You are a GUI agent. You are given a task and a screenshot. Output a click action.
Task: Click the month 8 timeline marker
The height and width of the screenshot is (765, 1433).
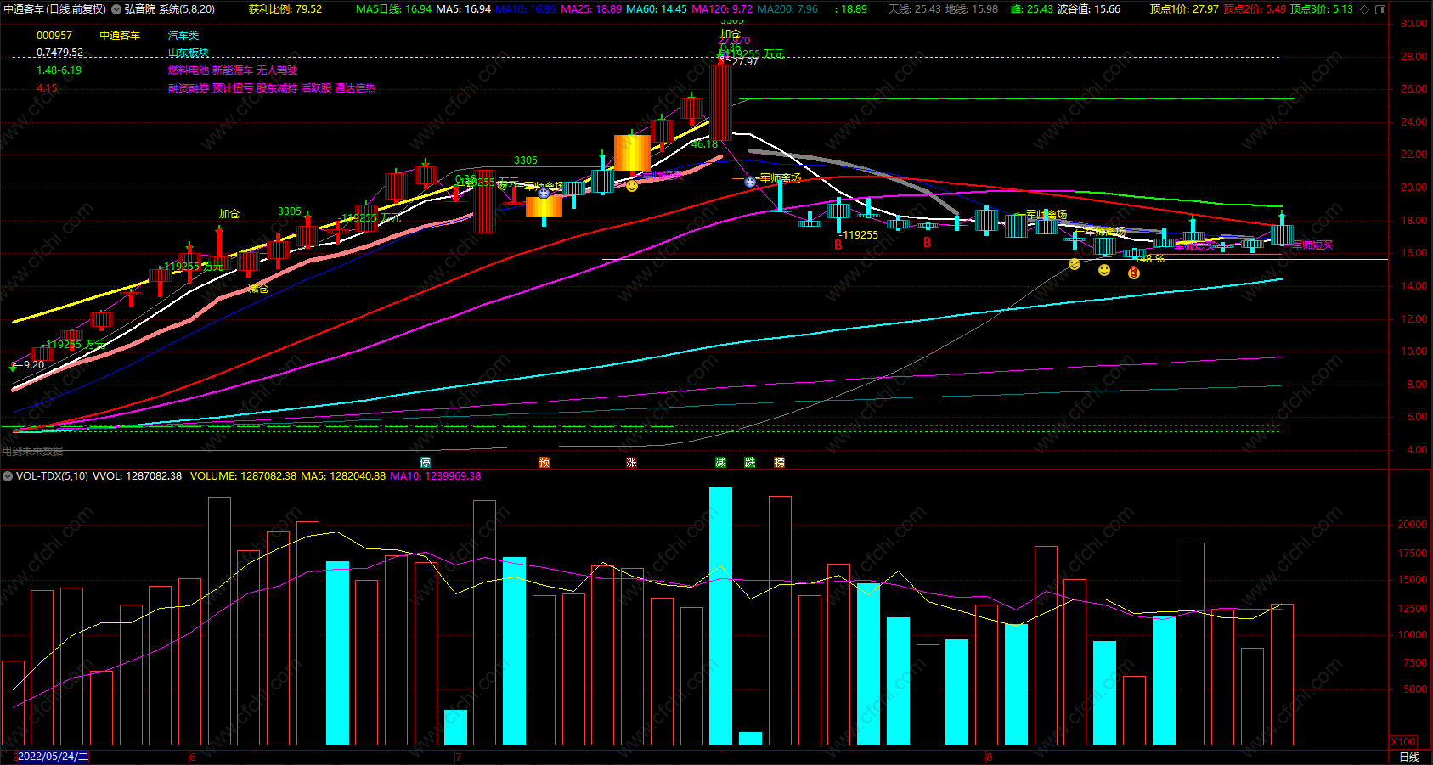click(989, 757)
